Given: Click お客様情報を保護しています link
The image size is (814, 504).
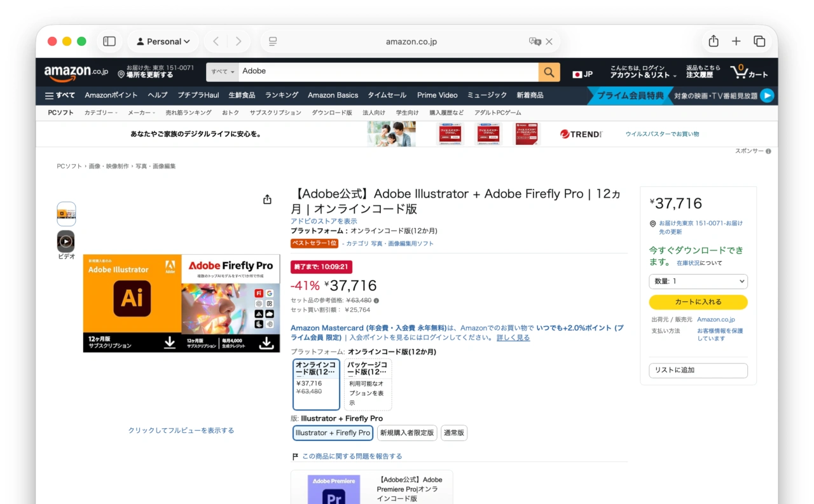Looking at the screenshot, I should [720, 334].
